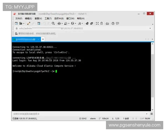Close the session tab with its x

coord(38,39)
